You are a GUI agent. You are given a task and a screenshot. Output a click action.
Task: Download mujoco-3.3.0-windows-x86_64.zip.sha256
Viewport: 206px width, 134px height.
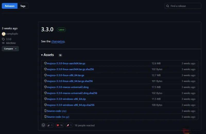(71, 105)
